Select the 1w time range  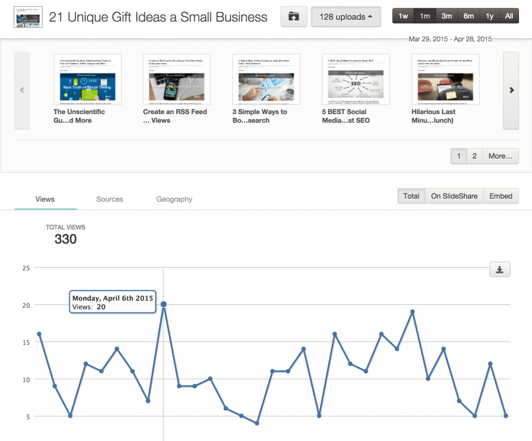point(403,16)
